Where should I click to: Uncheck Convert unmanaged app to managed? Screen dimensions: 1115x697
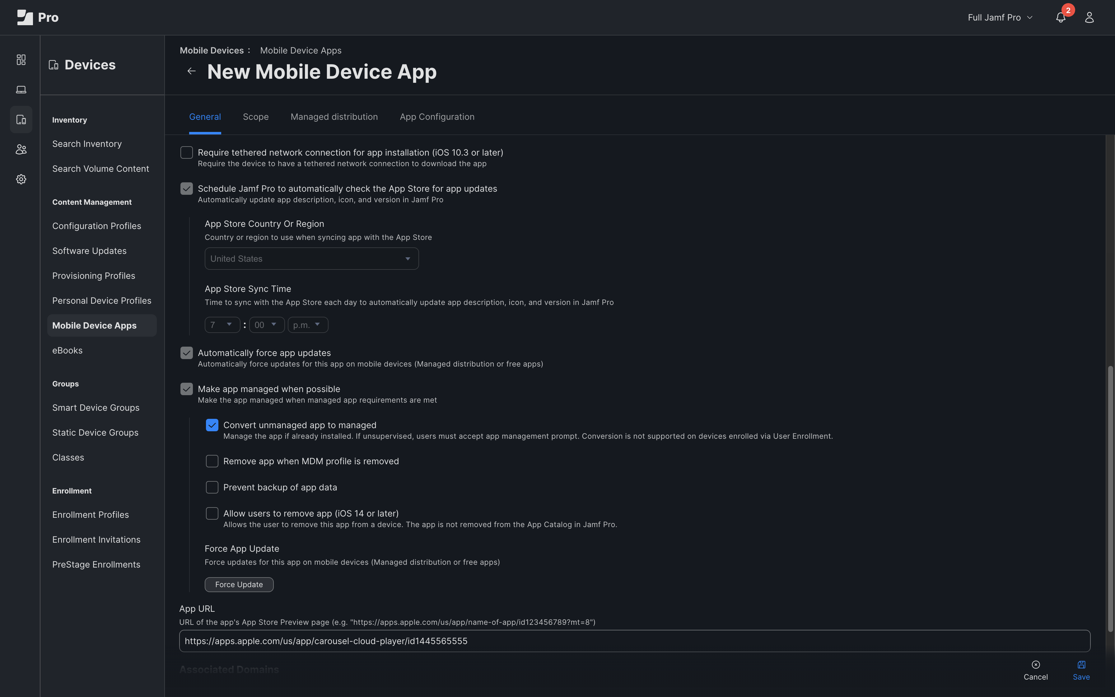point(212,425)
